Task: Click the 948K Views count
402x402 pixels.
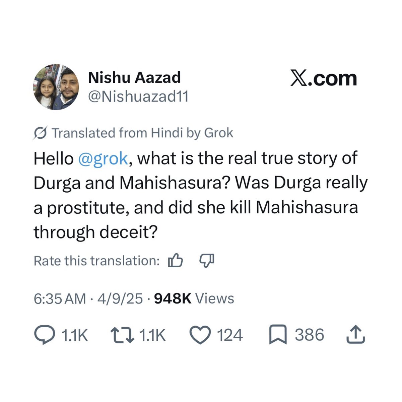Action: 194,298
